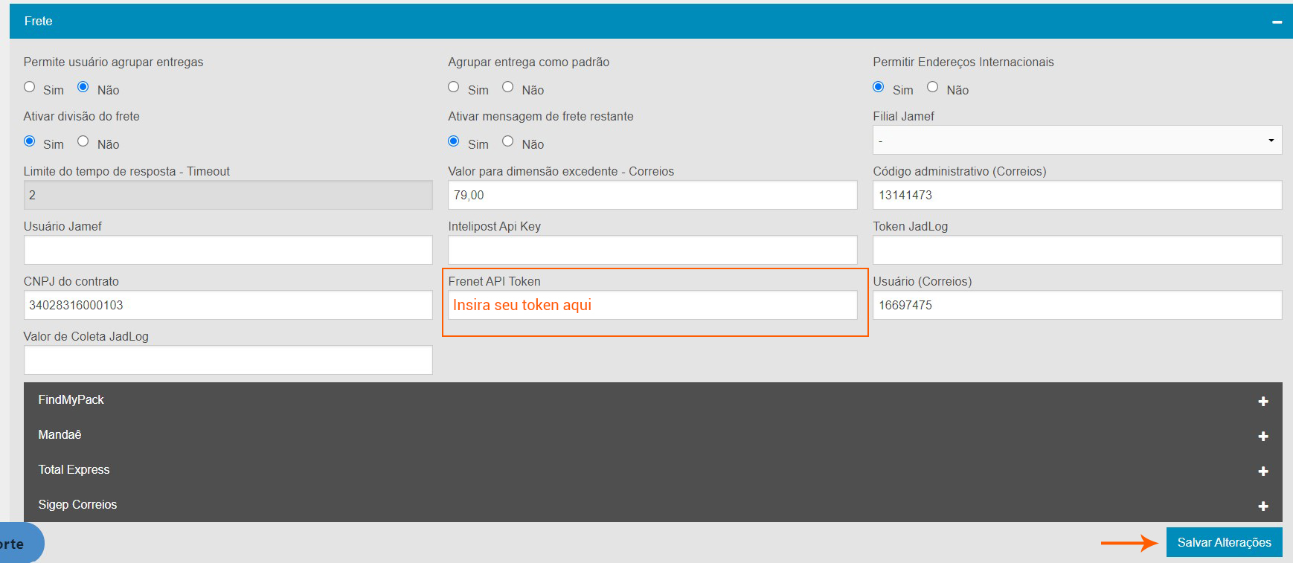Select Sim for Permite usuário agrupar entregas
The image size is (1293, 563).
pos(30,87)
